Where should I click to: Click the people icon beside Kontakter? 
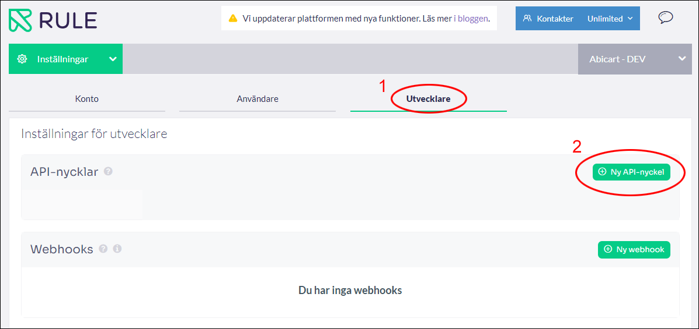527,19
